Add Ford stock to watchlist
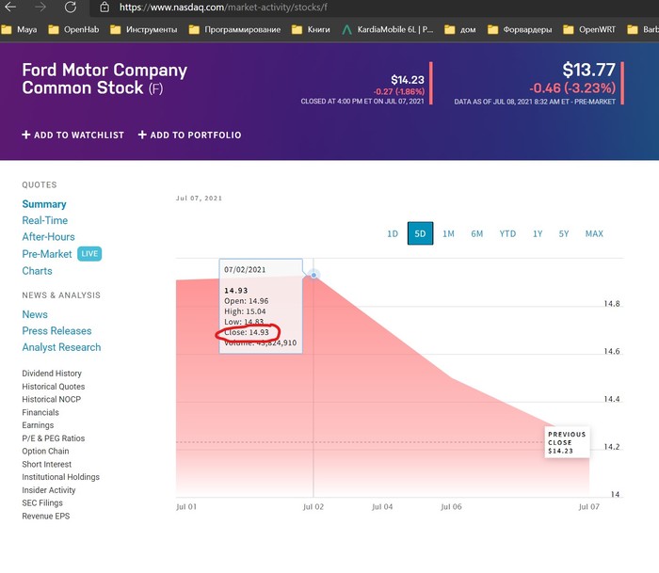The width and height of the screenshot is (659, 573). tap(73, 135)
